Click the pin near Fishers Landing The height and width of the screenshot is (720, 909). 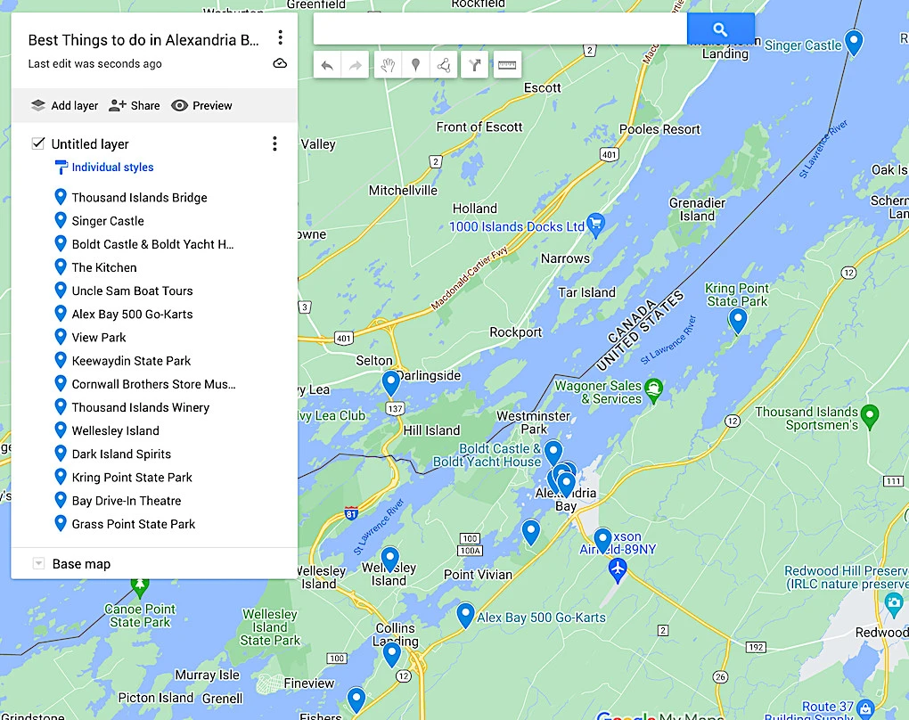click(x=356, y=700)
